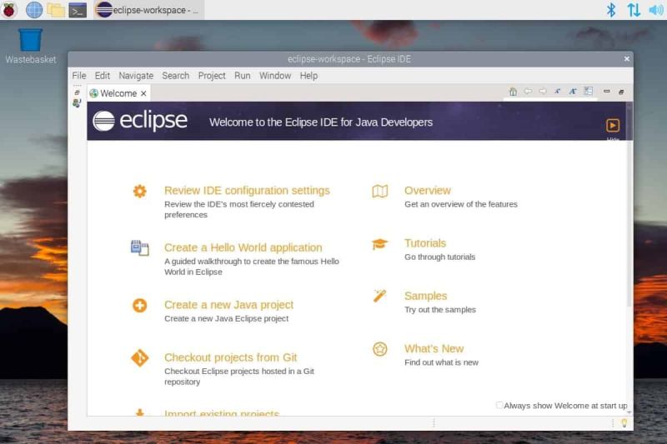The height and width of the screenshot is (444, 667).
Task: Open the Window menu
Action: pyautogui.click(x=275, y=76)
